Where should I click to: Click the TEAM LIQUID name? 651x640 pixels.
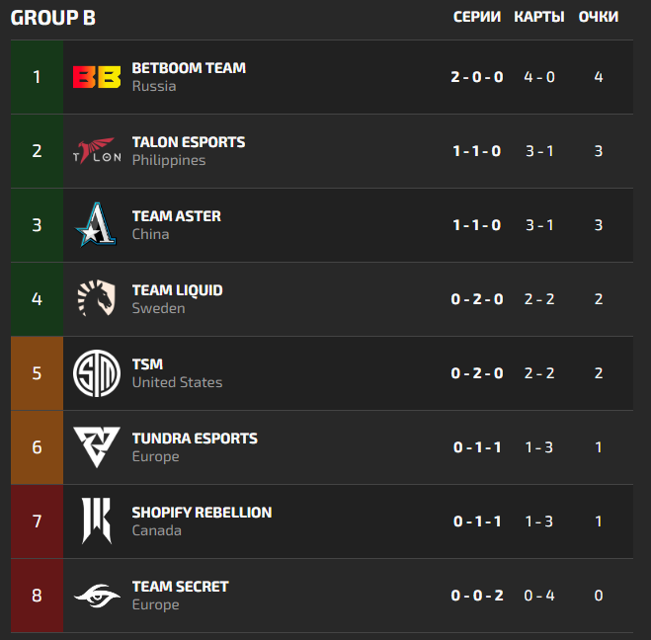click(177, 290)
